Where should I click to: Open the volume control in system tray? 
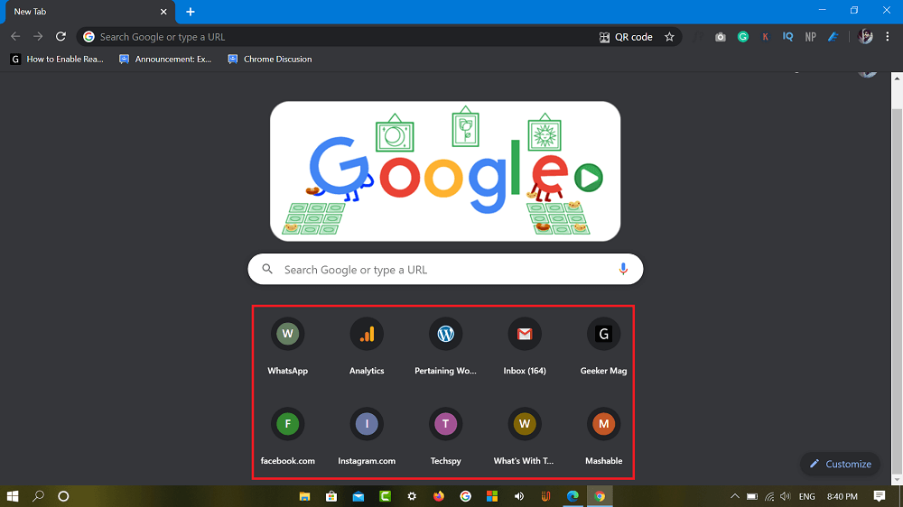tap(786, 496)
